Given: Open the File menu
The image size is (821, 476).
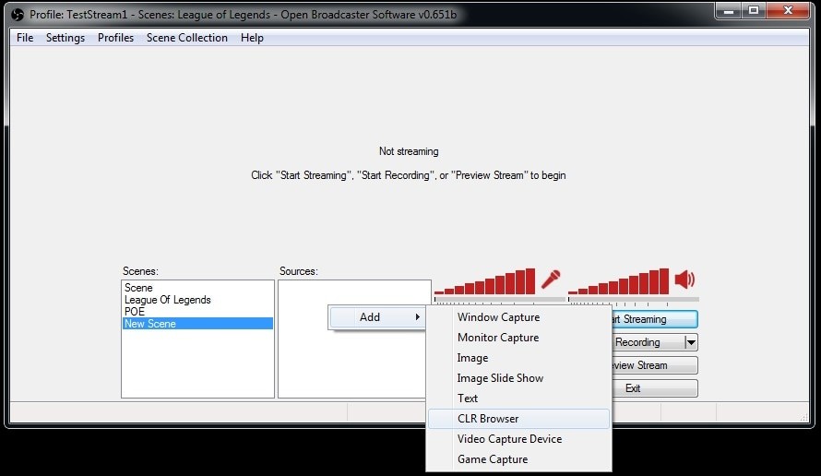Looking at the screenshot, I should pos(25,38).
